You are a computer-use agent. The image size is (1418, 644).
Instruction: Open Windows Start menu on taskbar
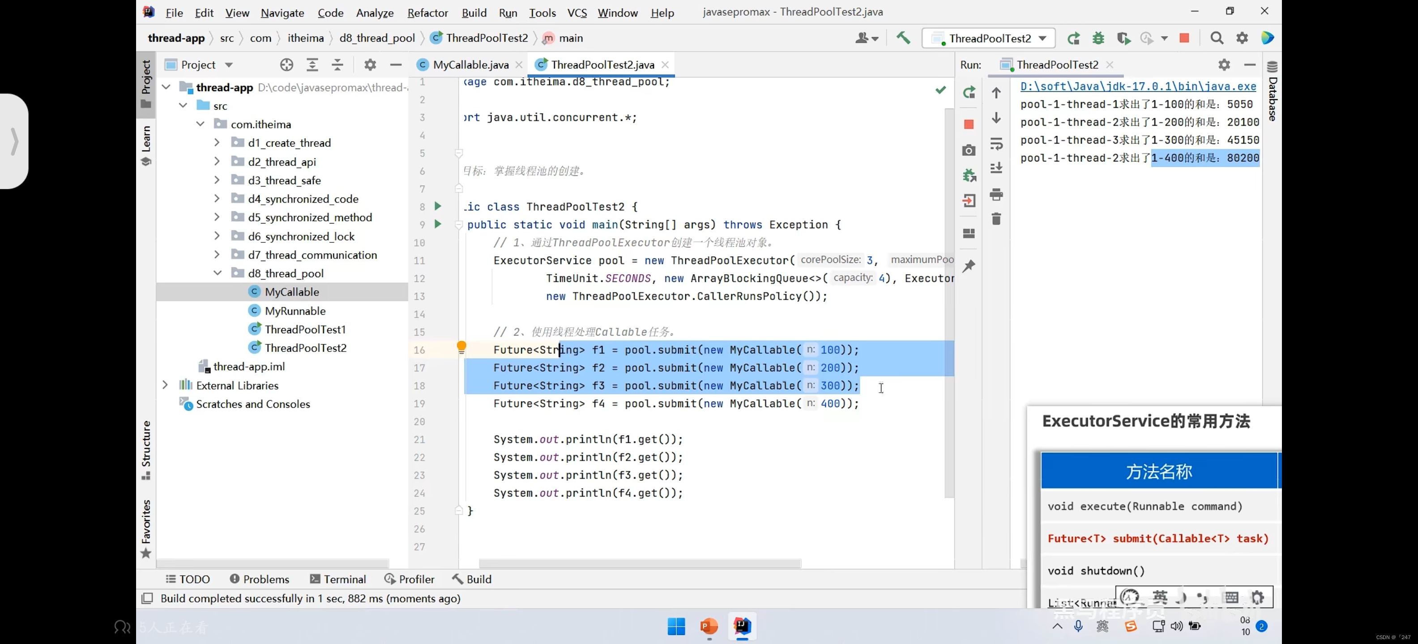point(676,627)
